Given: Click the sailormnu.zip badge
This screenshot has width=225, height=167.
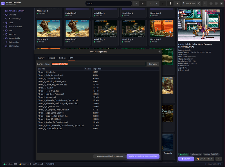Looking at the screenshot, I should (196, 154).
